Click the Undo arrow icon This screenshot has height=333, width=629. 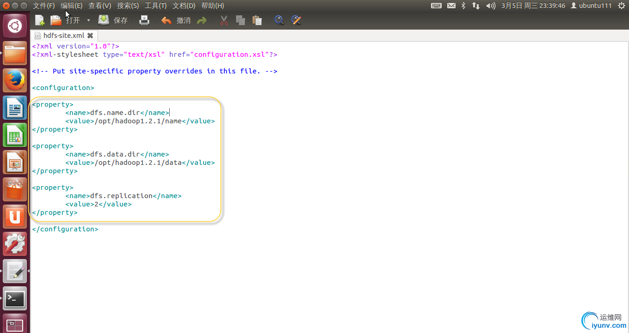tap(166, 20)
